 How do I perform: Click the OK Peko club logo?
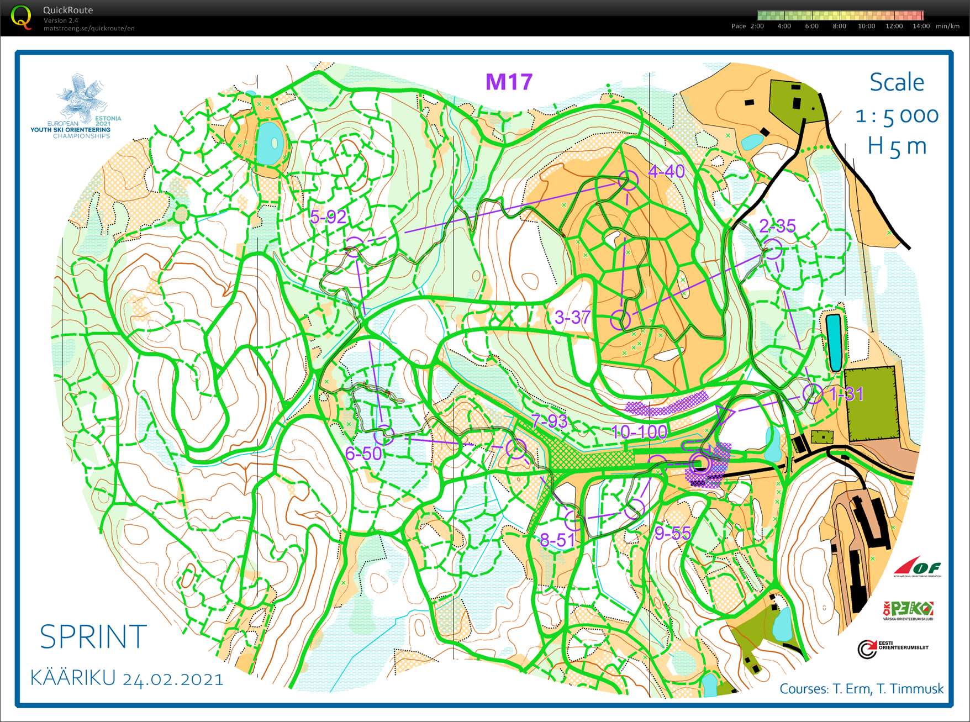pyautogui.click(x=908, y=610)
